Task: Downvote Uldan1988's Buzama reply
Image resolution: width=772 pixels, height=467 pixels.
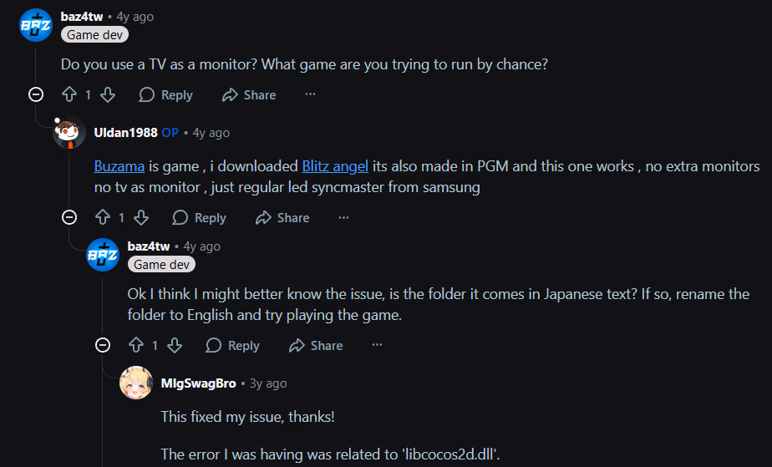Action: (141, 218)
